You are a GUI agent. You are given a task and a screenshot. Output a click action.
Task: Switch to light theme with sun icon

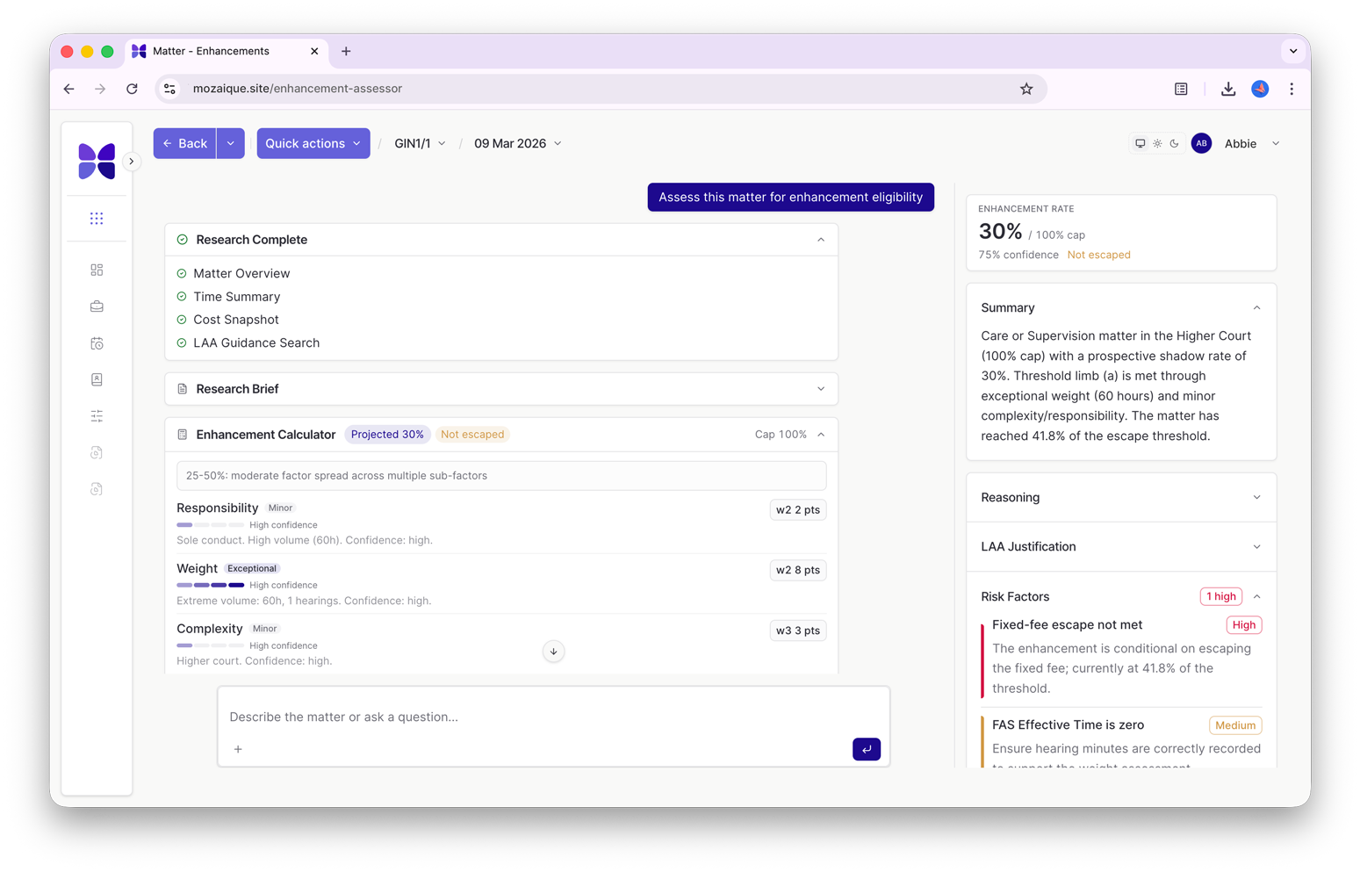click(1157, 144)
